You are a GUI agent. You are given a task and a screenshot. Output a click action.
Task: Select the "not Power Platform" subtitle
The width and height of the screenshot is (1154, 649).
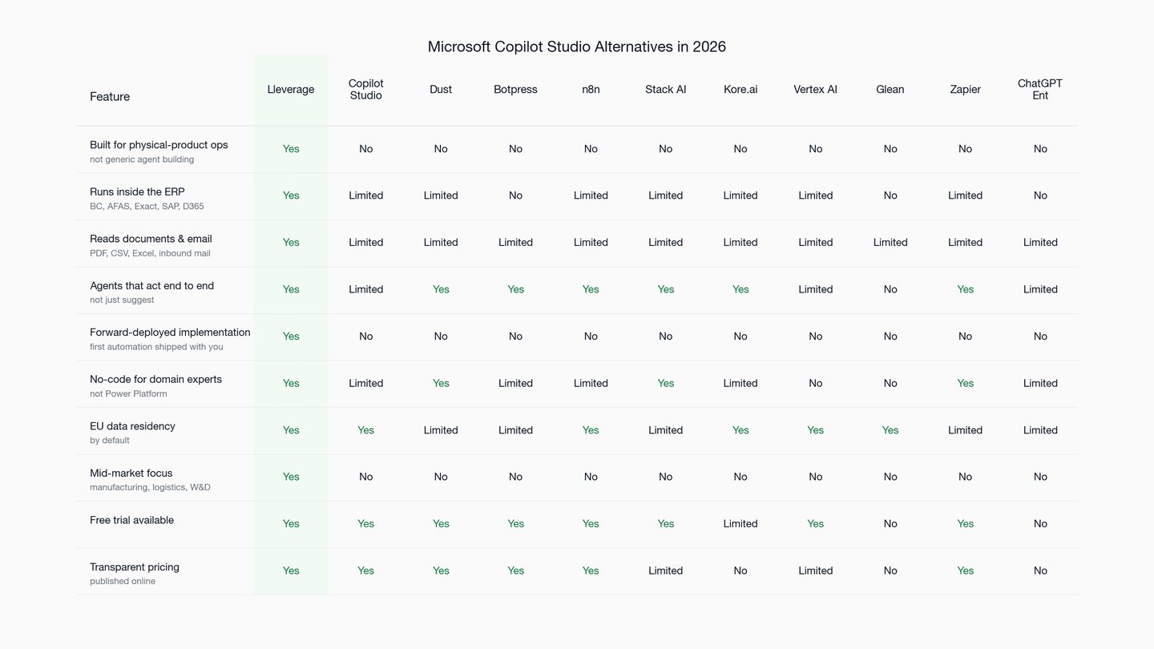pos(128,394)
